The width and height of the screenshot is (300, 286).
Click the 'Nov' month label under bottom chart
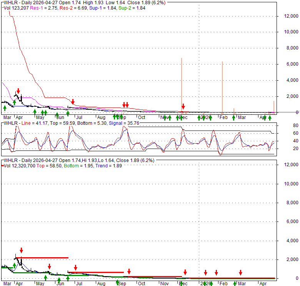(165, 284)
